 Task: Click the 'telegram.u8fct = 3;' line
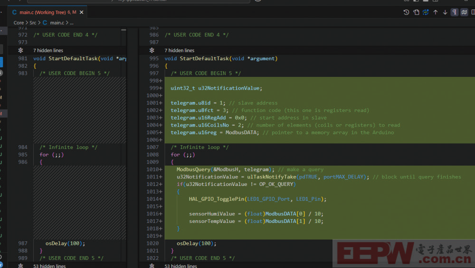[199, 110]
